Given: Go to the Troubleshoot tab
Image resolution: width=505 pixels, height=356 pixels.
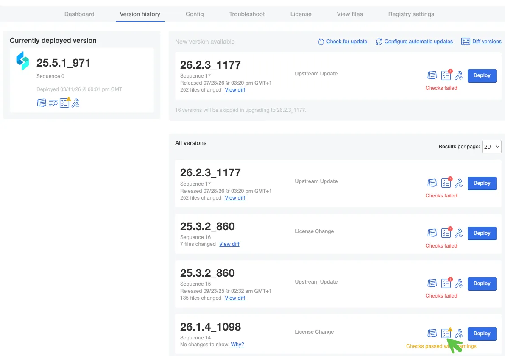Looking at the screenshot, I should (247, 14).
